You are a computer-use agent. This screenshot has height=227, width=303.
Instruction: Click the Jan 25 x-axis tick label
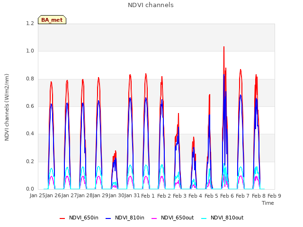tap(37, 195)
